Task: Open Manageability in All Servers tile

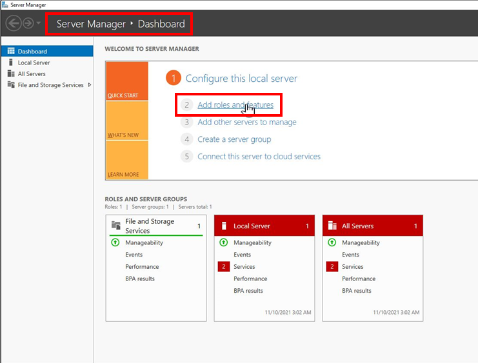Action: click(x=361, y=242)
